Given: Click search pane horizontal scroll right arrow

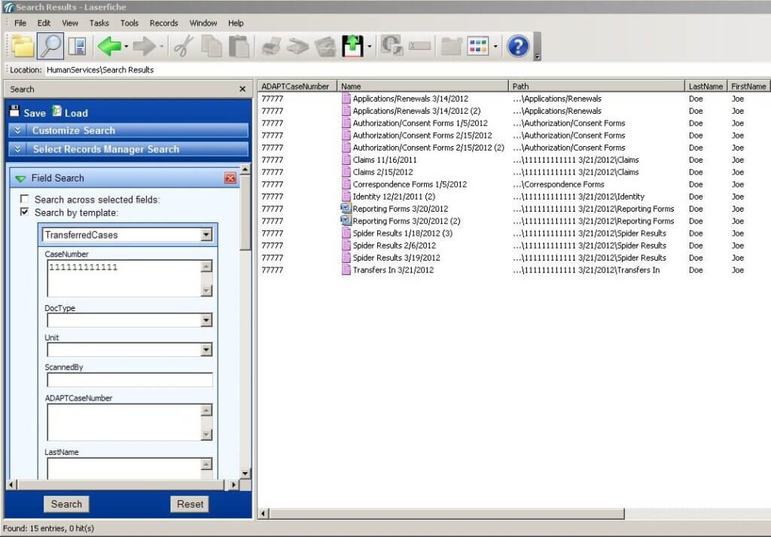Looking at the screenshot, I should 233,485.
